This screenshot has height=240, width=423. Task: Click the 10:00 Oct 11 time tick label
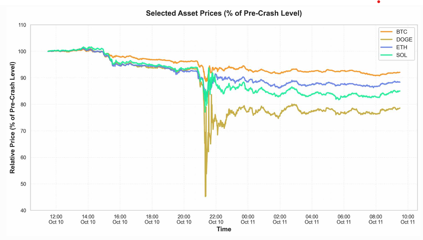tap(408, 219)
